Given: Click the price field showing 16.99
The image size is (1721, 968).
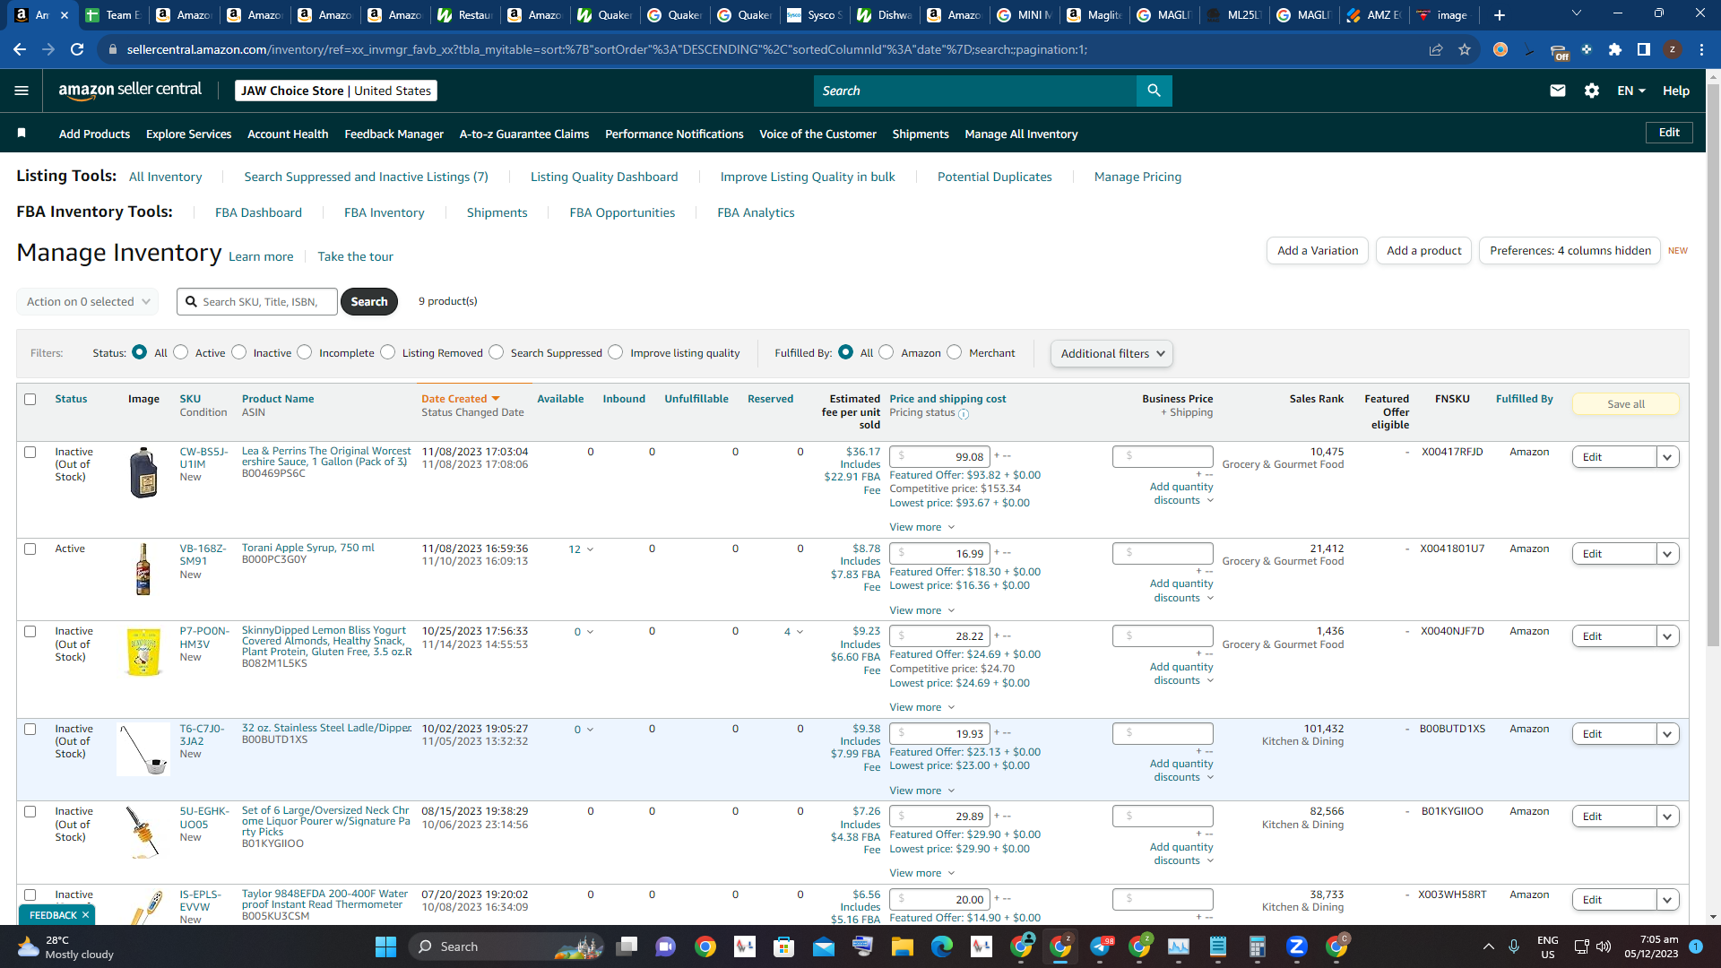Looking at the screenshot, I should tap(939, 554).
